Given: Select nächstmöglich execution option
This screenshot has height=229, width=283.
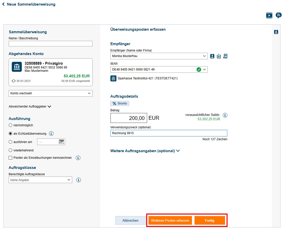Looking at the screenshot, I should (10, 125).
